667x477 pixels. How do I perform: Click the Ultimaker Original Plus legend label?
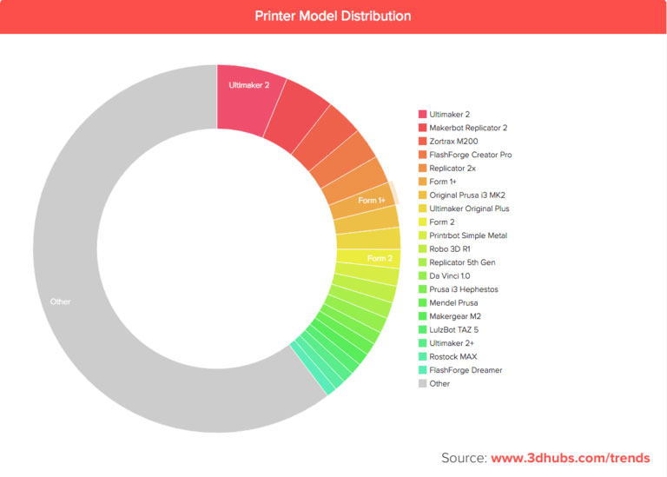coord(469,209)
